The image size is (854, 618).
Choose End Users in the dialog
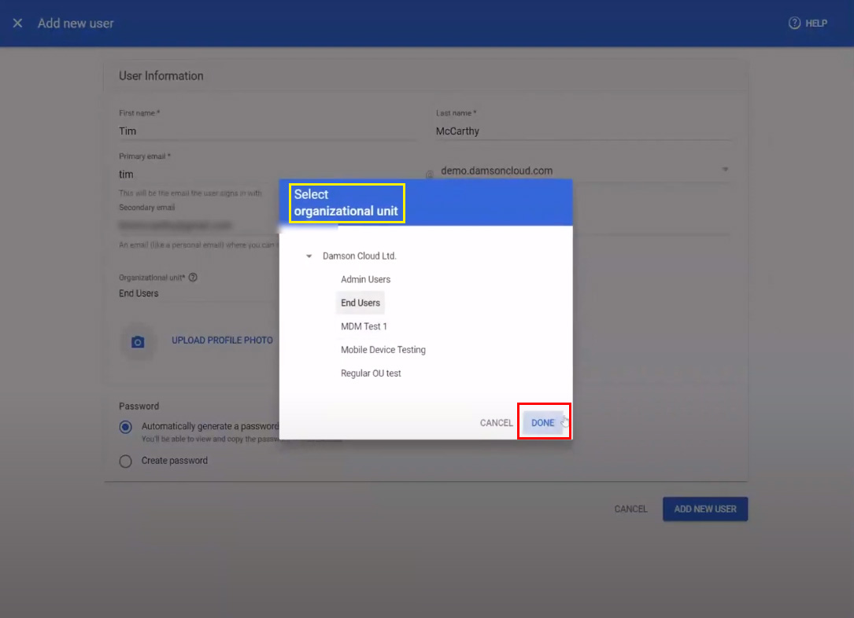[360, 303]
